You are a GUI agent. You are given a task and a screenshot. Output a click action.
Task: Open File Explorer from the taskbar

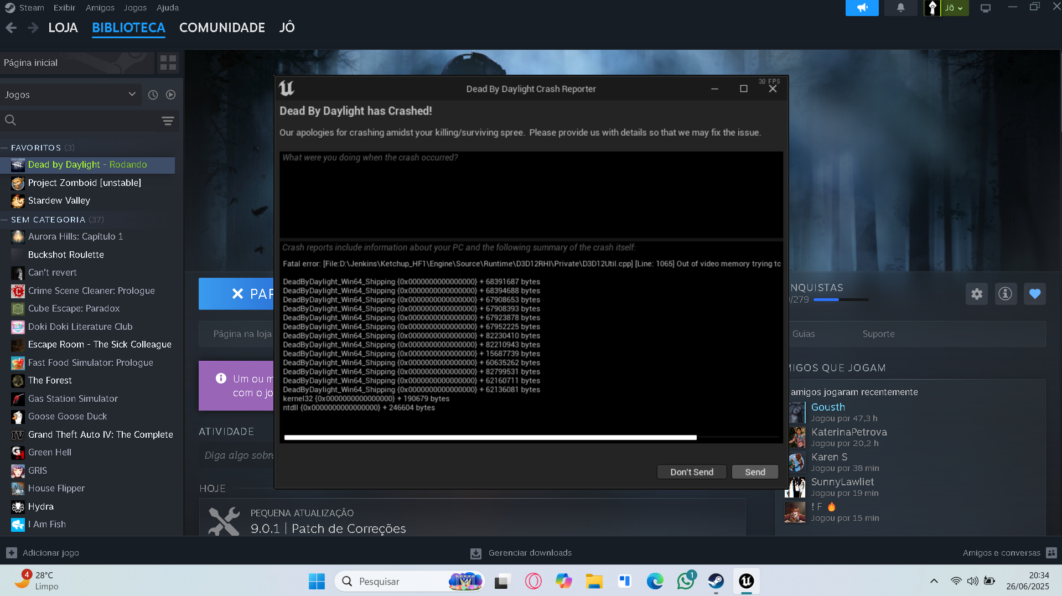[x=594, y=581]
